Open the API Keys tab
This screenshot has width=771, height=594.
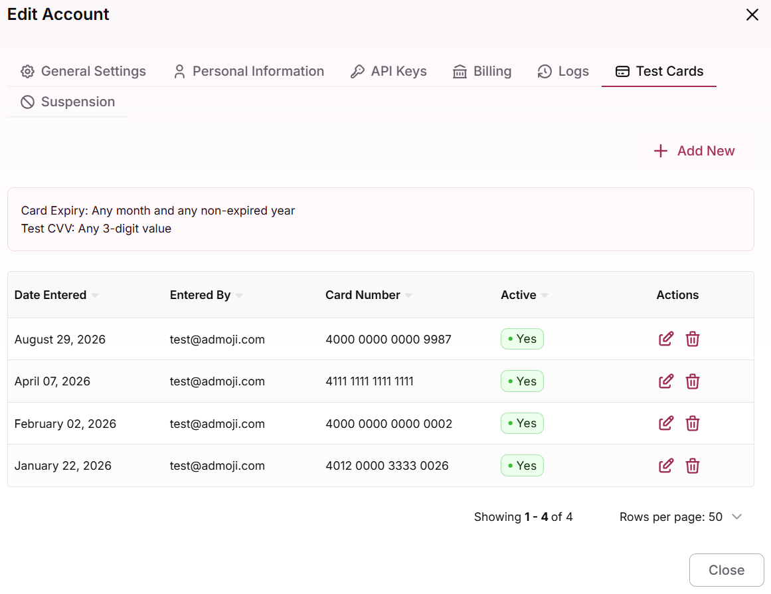coord(388,71)
